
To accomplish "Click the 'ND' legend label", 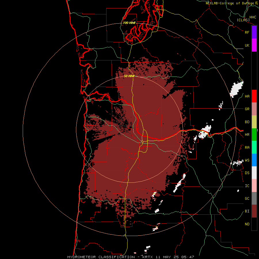I will coord(247,224).
